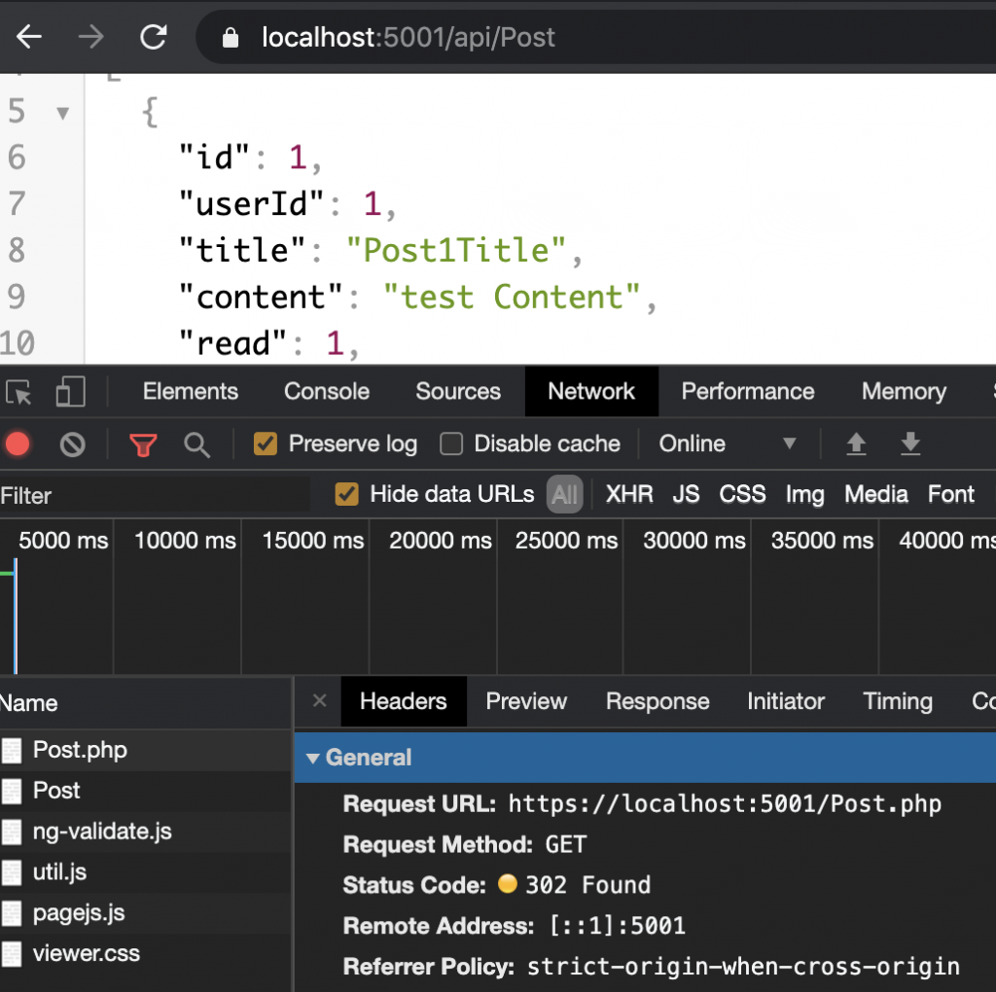Viewport: 996px width, 992px height.
Task: Select the viewer.css request
Action: pos(146,953)
